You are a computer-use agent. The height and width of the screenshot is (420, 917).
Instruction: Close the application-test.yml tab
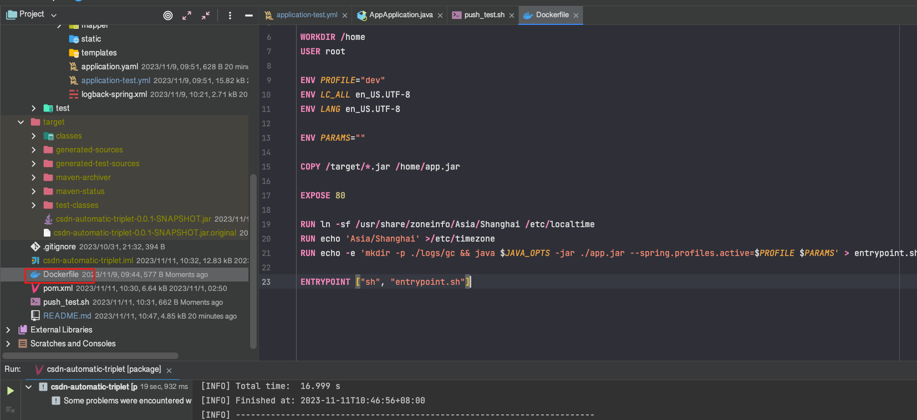coord(345,16)
